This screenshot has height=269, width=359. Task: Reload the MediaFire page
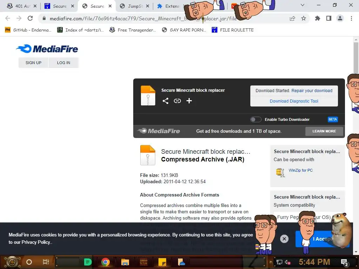(x=30, y=18)
